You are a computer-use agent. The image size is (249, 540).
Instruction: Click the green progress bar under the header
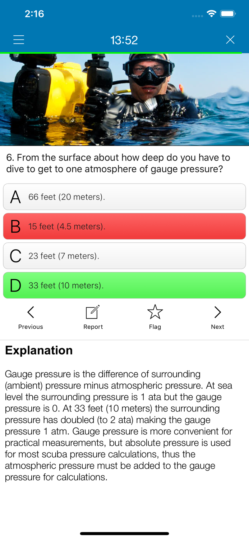pyautogui.click(x=124, y=52)
